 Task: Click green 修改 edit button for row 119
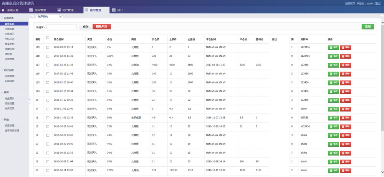pyautogui.click(x=333, y=48)
